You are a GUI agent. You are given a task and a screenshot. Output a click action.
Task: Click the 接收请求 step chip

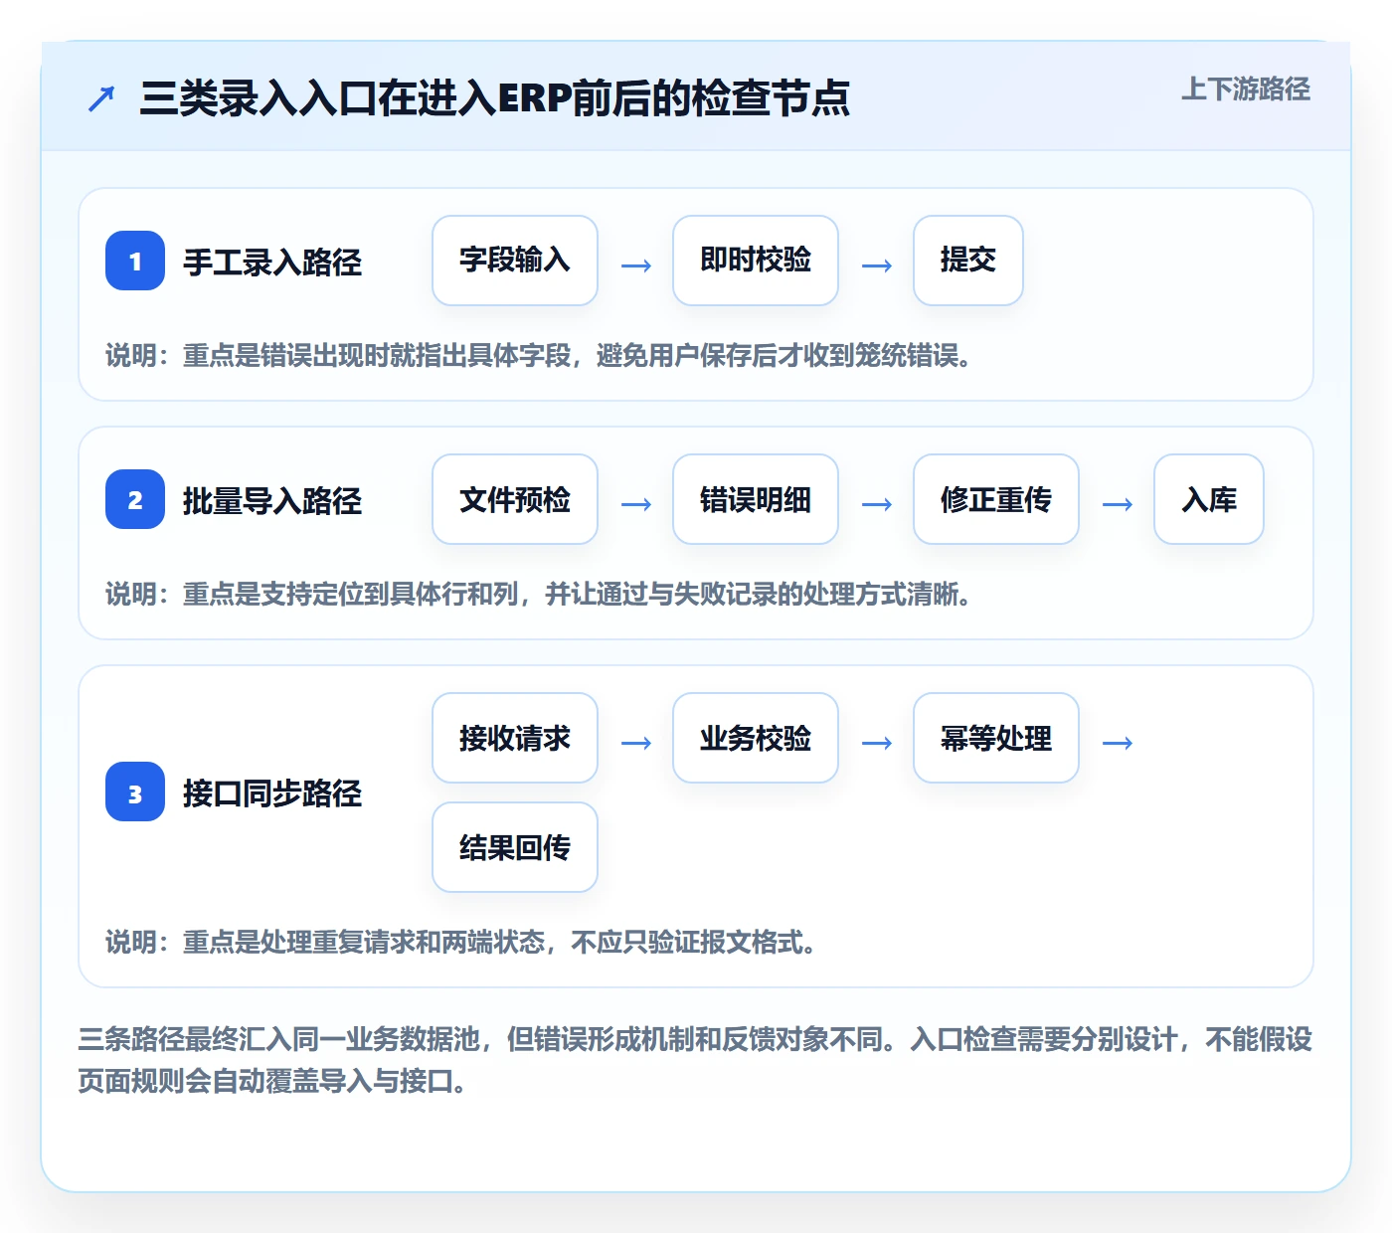pyautogui.click(x=515, y=738)
